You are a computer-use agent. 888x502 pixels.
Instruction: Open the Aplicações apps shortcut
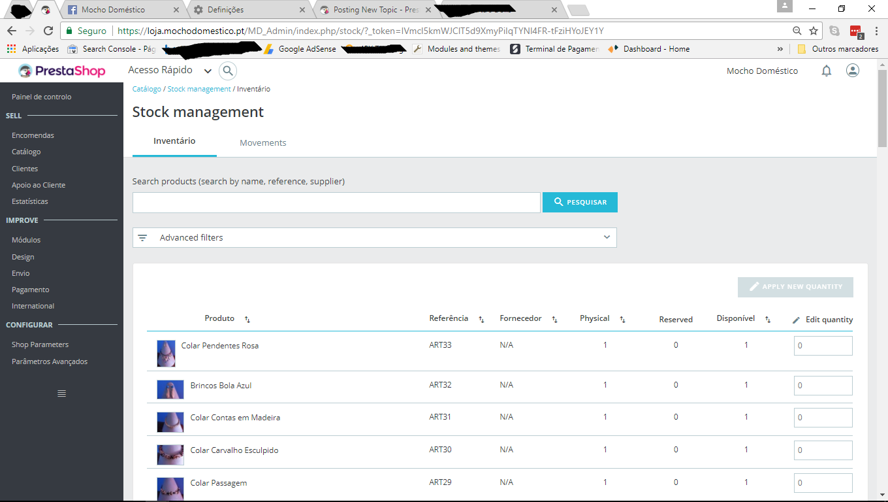33,49
